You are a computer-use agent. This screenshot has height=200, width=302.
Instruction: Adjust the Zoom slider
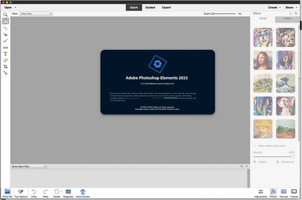223,14
